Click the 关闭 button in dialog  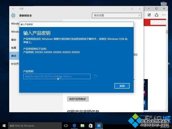pyautogui.click(x=122, y=86)
